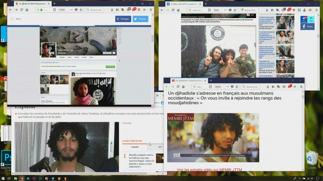Click the home icon in the djihad 3.0 window
The image size is (323, 181).
pyautogui.click(x=27, y=10)
